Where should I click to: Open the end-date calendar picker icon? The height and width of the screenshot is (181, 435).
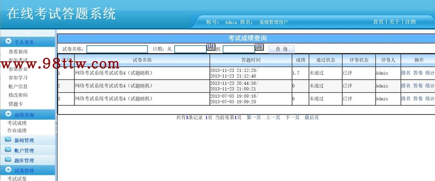pyautogui.click(x=259, y=47)
